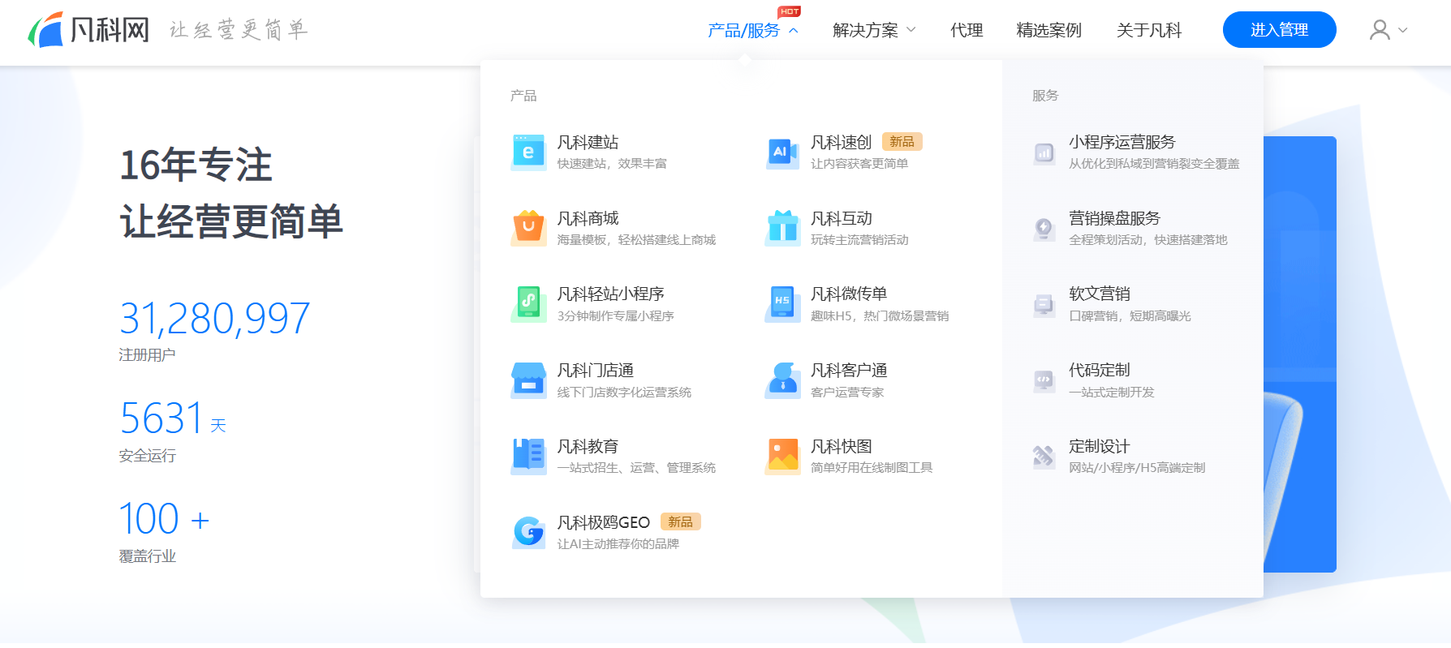
Task: Open the 凡科快图 picture icon
Action: [782, 456]
